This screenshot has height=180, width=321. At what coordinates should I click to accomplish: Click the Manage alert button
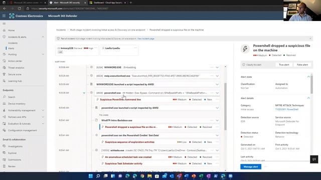click(251, 166)
